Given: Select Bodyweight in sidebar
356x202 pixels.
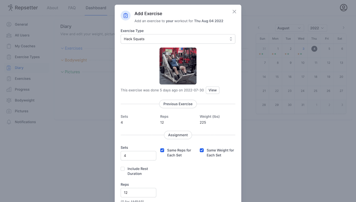Looking at the screenshot, I should pyautogui.click(x=27, y=100).
